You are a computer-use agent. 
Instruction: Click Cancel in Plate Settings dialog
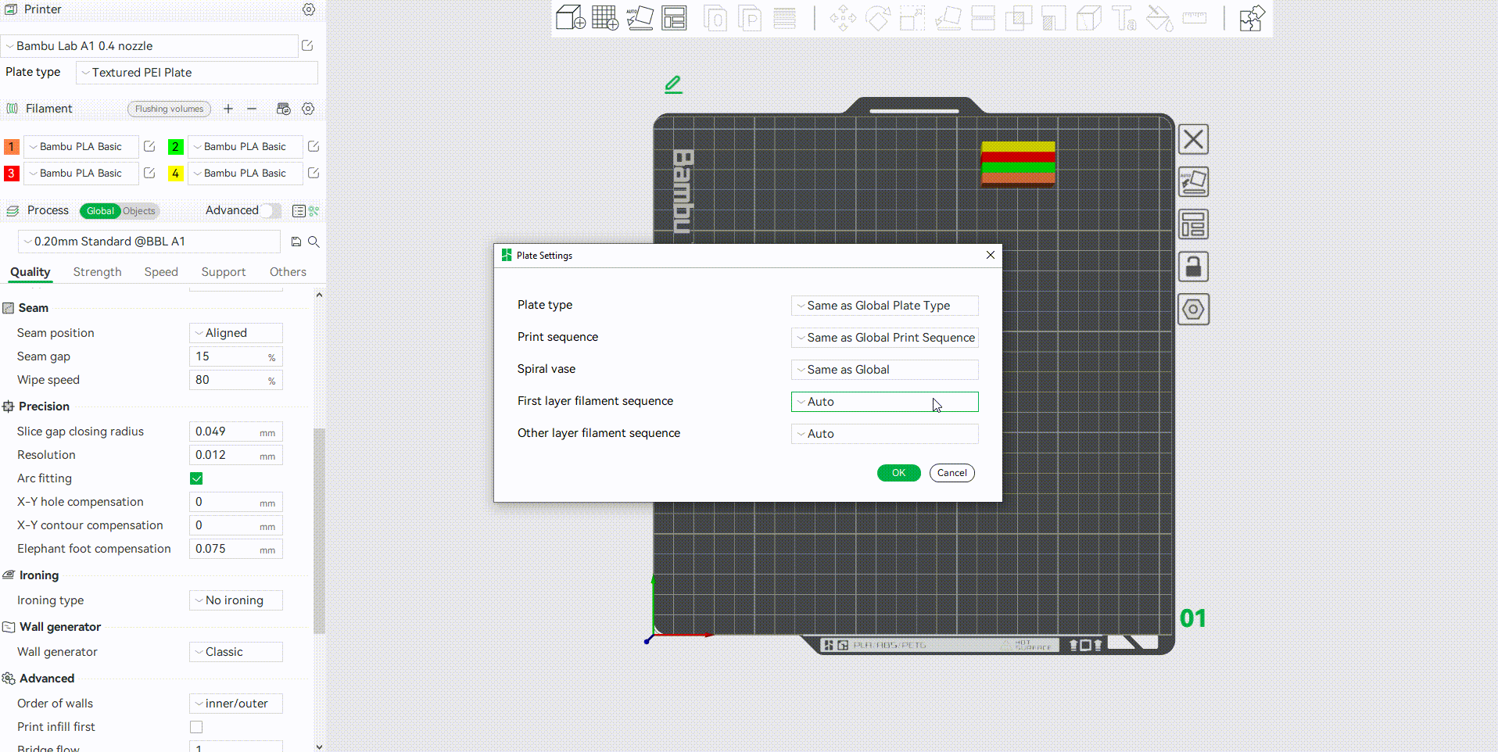point(951,473)
